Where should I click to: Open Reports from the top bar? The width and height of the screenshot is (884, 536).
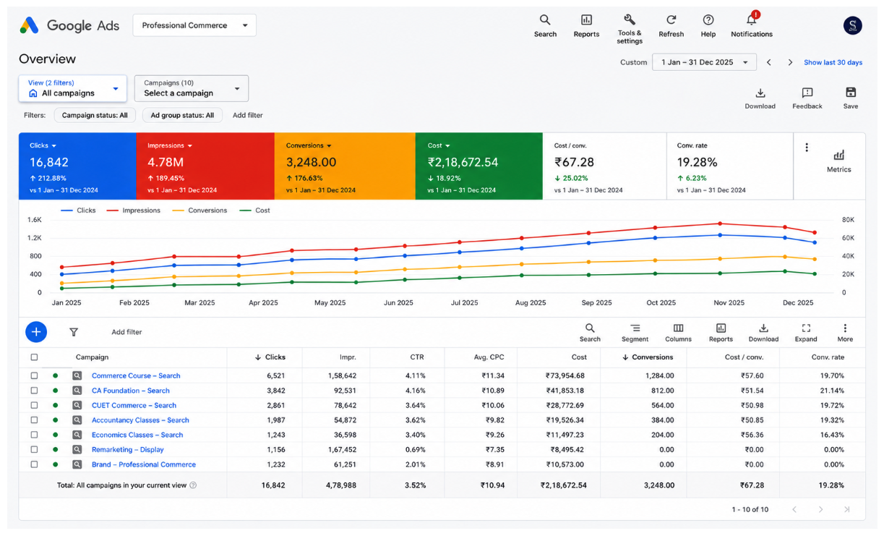pos(586,25)
